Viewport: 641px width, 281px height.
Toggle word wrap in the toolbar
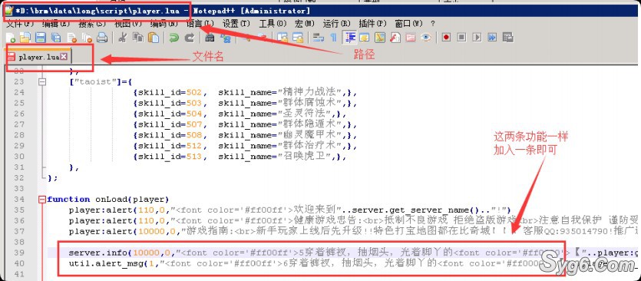coord(319,38)
